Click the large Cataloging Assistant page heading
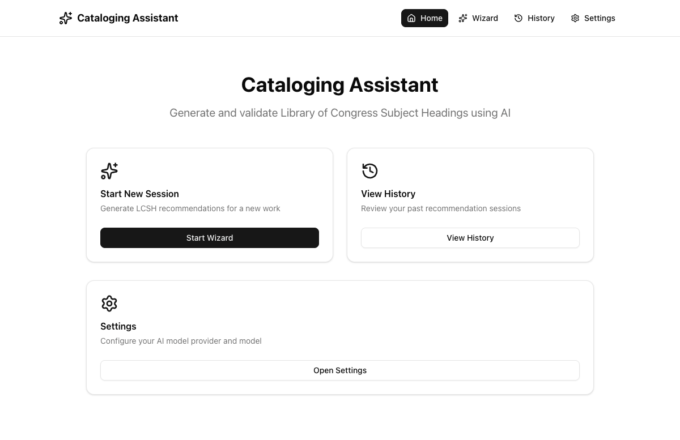The image size is (680, 440). pos(339,85)
